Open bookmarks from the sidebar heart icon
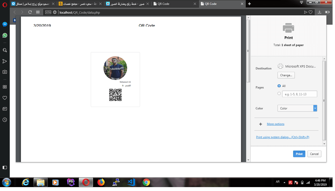Screen dimensions: 335x191 coord(5,98)
